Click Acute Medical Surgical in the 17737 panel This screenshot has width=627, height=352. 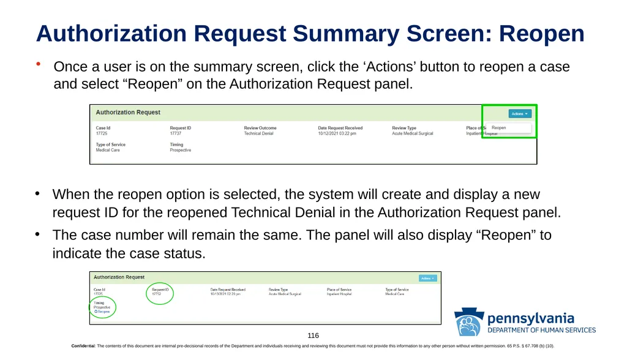click(412, 133)
